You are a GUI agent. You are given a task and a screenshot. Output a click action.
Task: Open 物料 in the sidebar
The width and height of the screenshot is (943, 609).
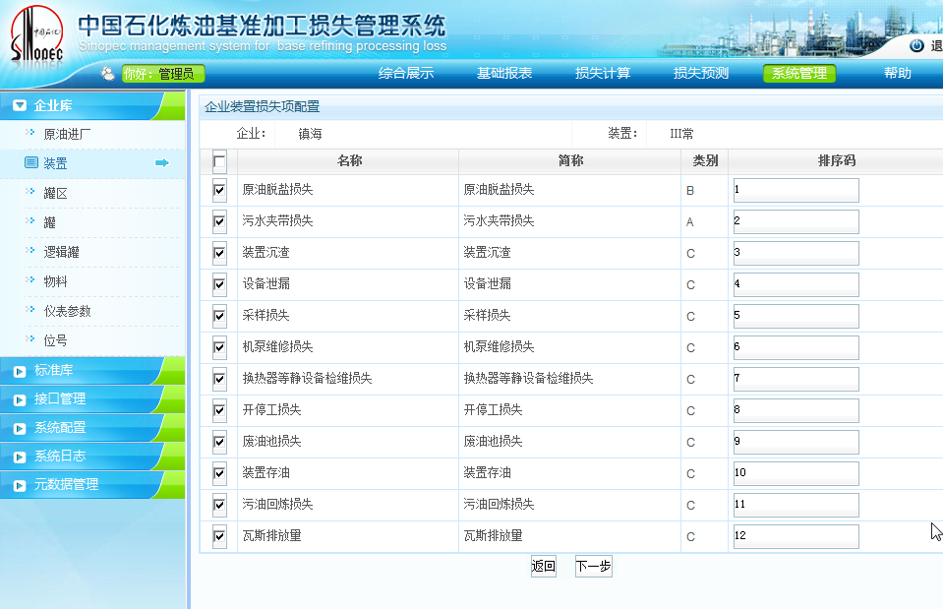coord(55,281)
